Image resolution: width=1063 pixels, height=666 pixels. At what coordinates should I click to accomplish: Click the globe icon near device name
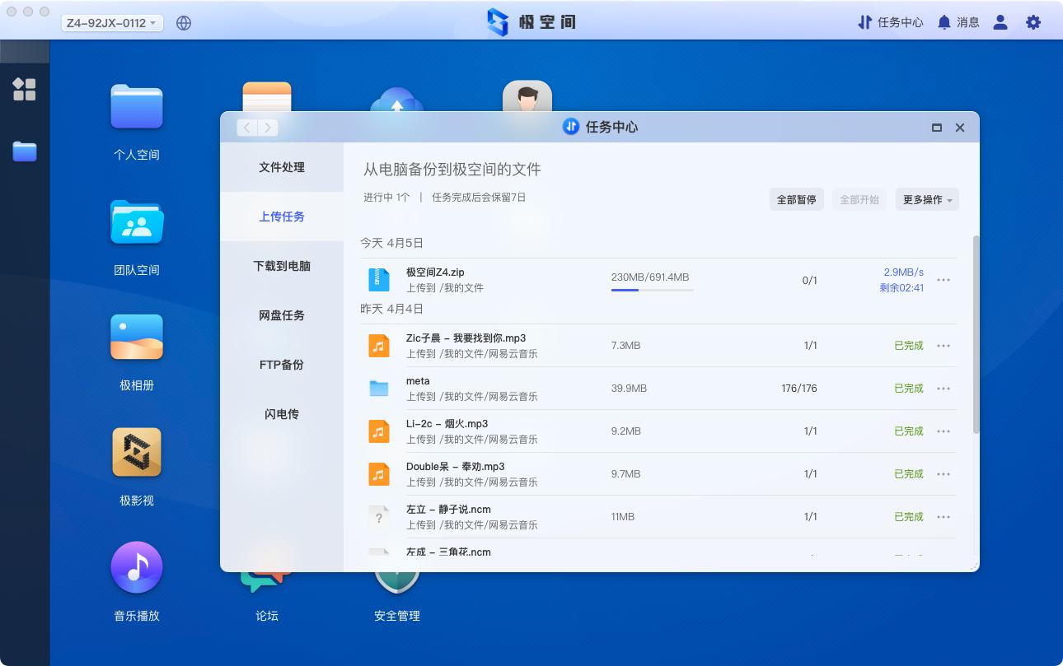point(183,22)
